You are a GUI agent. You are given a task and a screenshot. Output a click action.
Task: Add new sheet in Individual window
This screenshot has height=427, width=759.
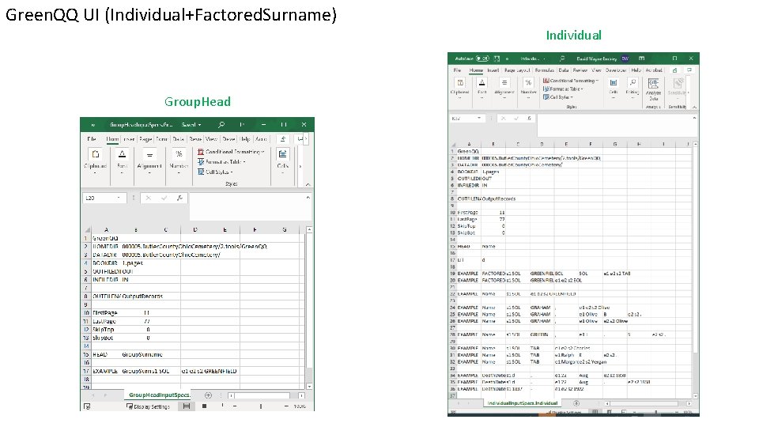point(576,403)
